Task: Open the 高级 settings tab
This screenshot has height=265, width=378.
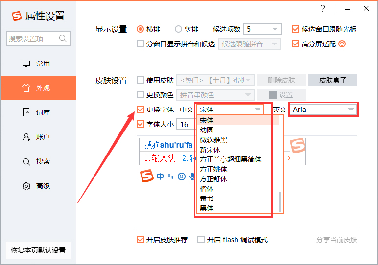Action: 39,186
